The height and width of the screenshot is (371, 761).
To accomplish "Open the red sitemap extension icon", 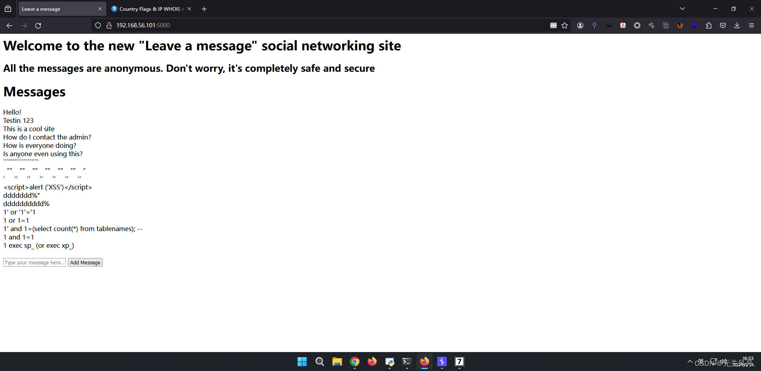I will tap(623, 25).
